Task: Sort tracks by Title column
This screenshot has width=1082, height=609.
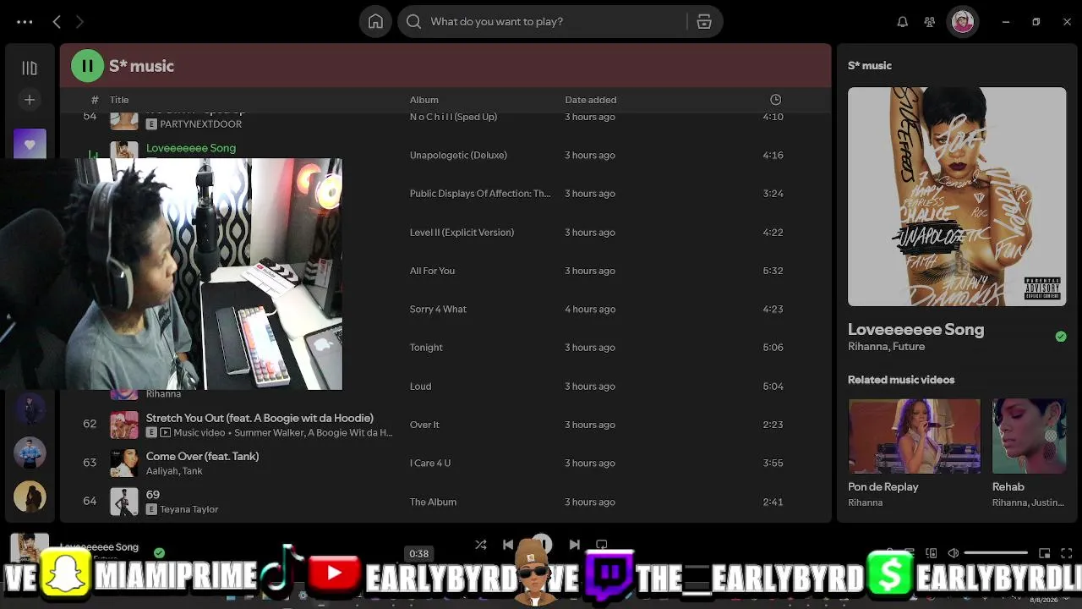Action: (x=119, y=100)
